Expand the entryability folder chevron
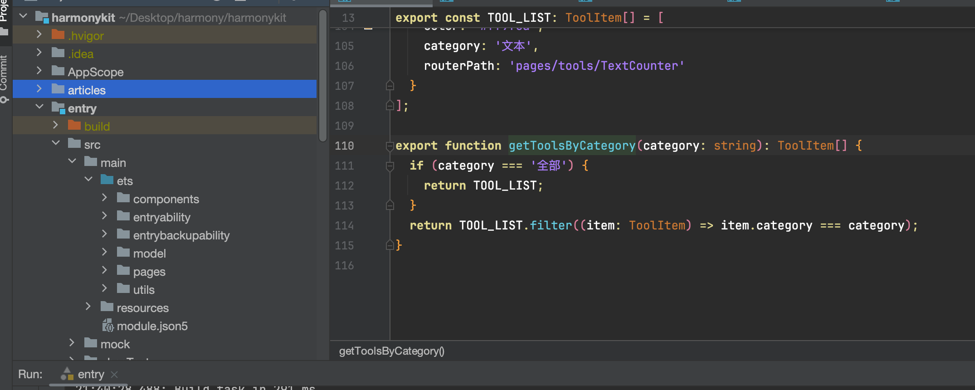The width and height of the screenshot is (975, 390). (105, 216)
